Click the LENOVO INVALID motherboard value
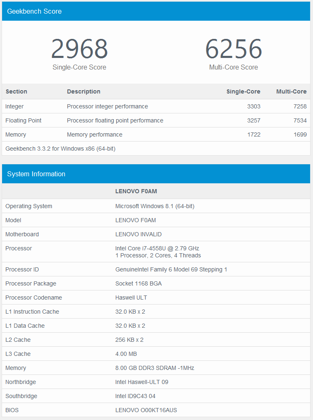The image size is (313, 420). pyautogui.click(x=138, y=234)
